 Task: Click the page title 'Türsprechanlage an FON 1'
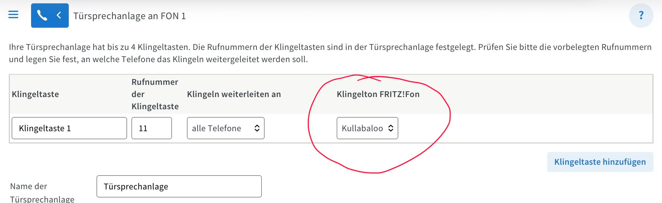(130, 16)
